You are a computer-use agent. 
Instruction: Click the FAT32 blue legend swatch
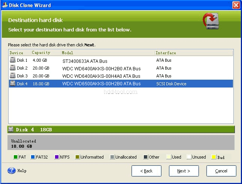coord(33,157)
